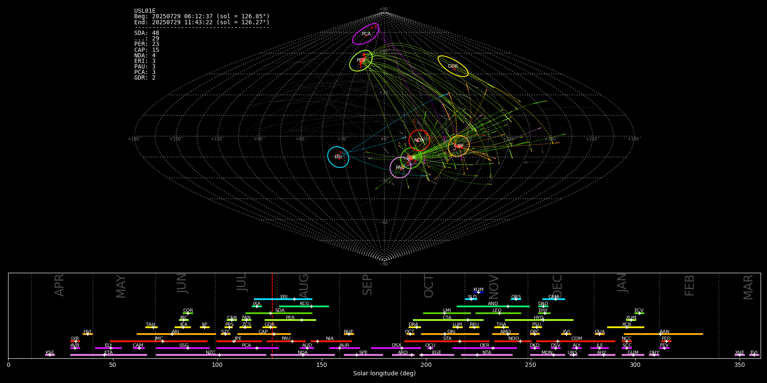Viewport: 767px width, 383px height.
Task: Click the pink PAU radiant circle on map
Action: tap(401, 167)
